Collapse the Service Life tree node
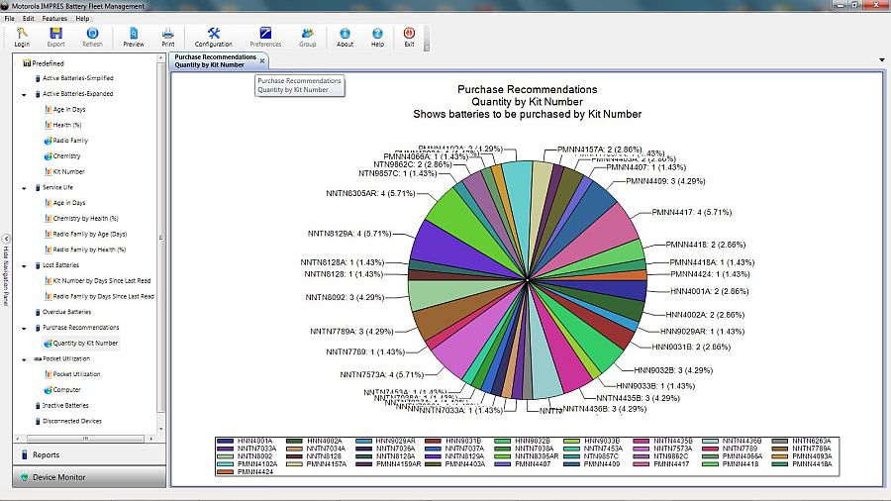Screen dimensions: 891x501 pyautogui.click(x=24, y=188)
